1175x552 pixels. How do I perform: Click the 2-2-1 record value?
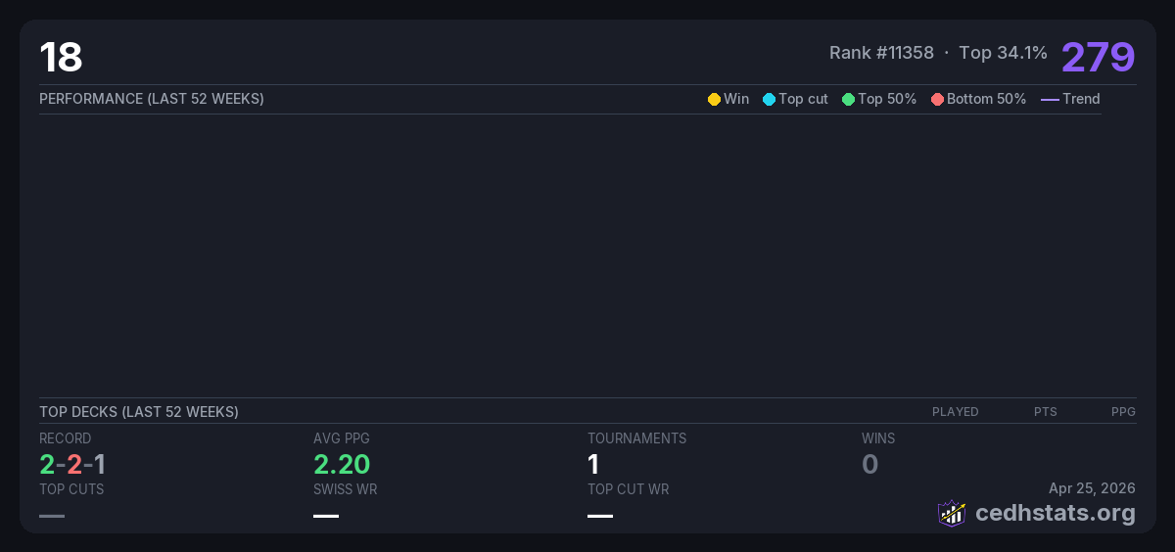[x=72, y=464]
